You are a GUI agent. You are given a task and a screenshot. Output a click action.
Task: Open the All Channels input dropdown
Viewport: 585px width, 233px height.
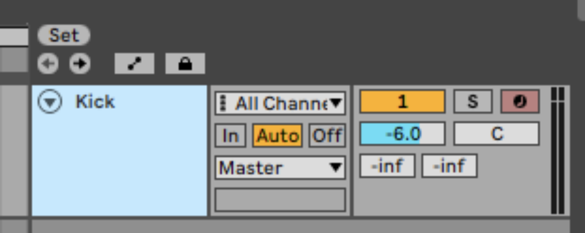[x=280, y=103]
